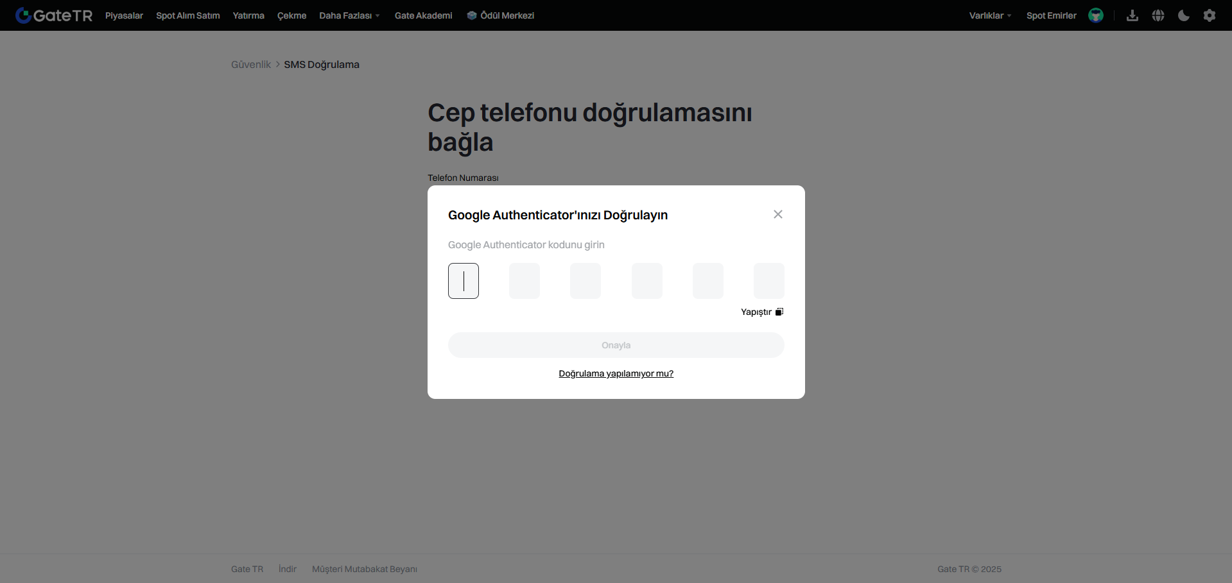Open the settings gear icon

click(1210, 15)
